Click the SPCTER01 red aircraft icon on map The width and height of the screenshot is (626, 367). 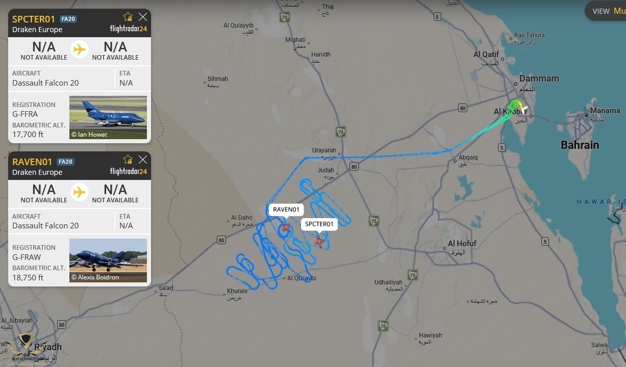319,241
